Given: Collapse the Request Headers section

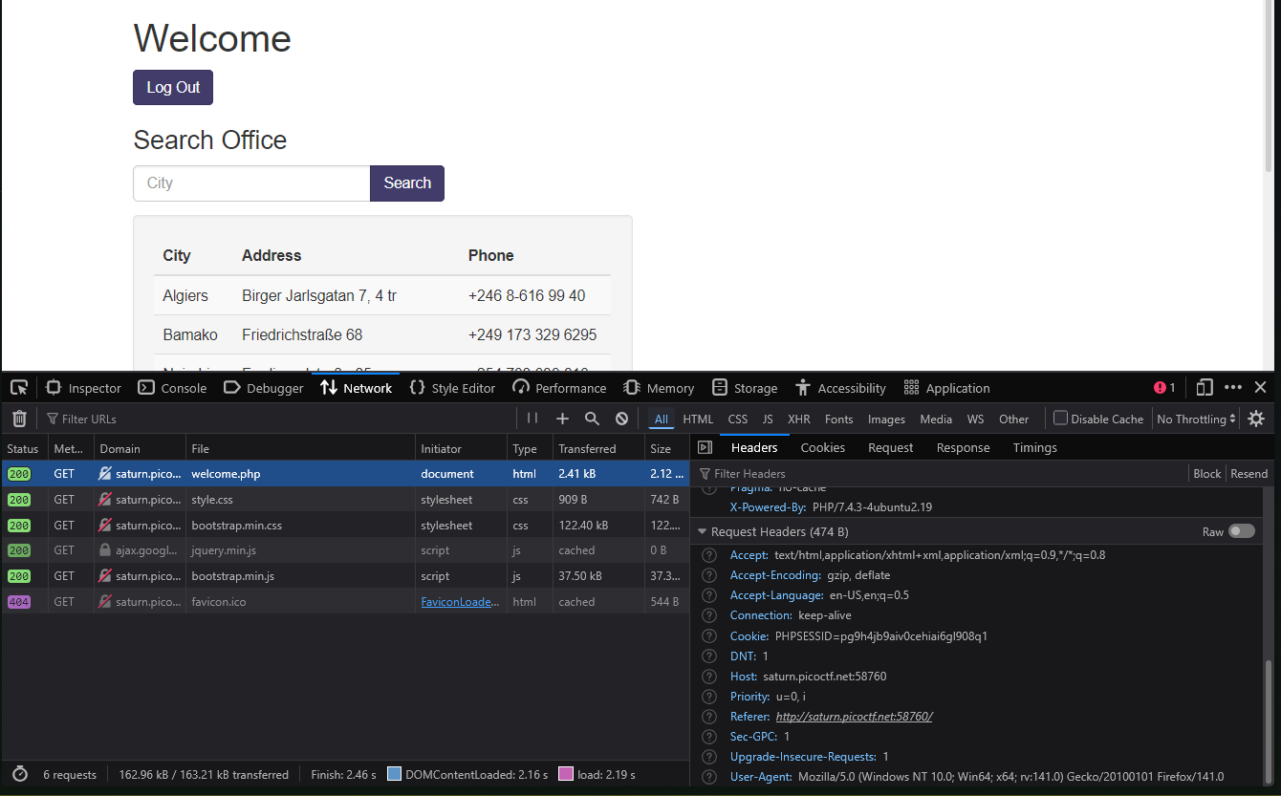Looking at the screenshot, I should pos(703,531).
